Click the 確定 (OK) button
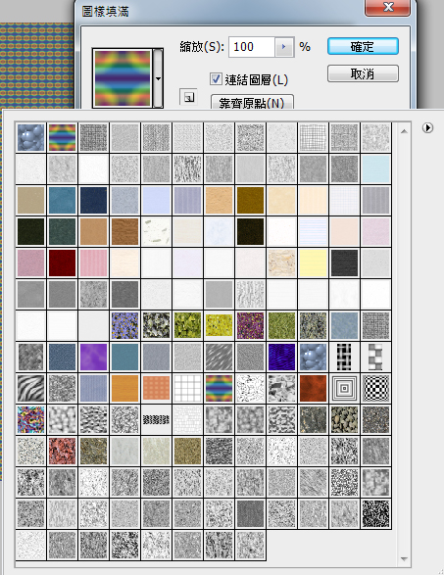444x575 pixels. click(x=363, y=46)
